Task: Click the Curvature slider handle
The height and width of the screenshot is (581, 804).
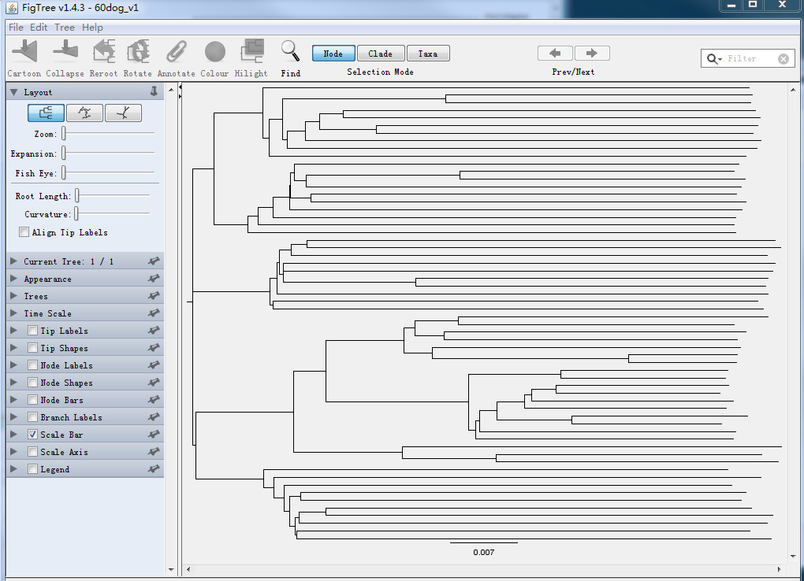Action: tap(76, 213)
